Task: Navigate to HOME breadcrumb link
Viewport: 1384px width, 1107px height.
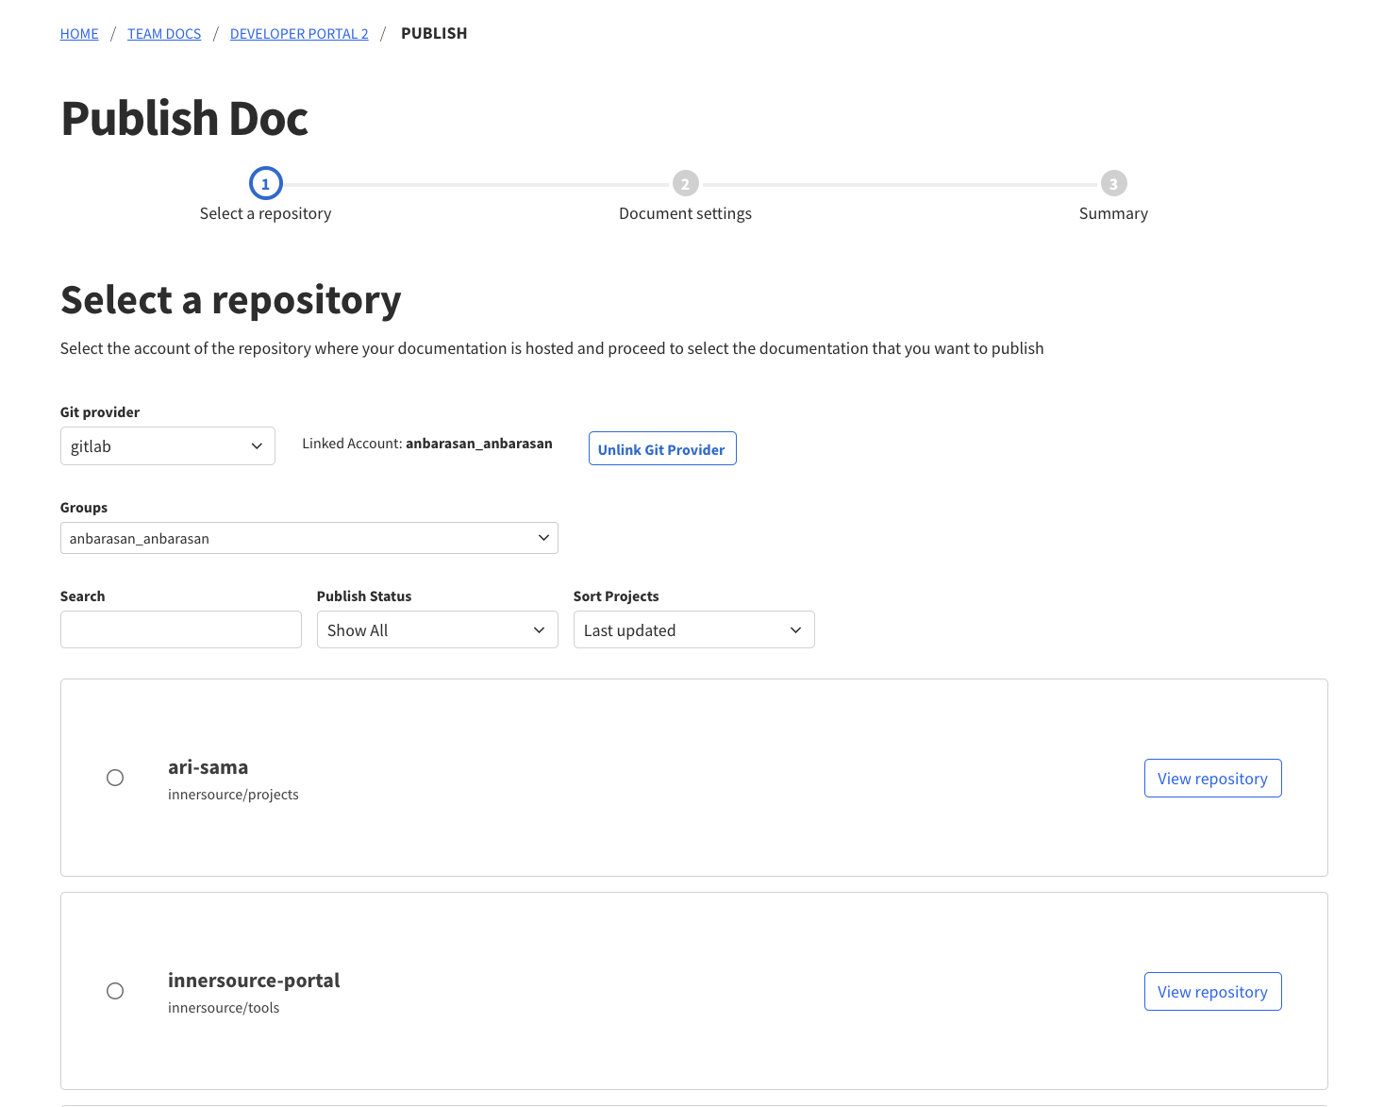Action: pyautogui.click(x=78, y=33)
